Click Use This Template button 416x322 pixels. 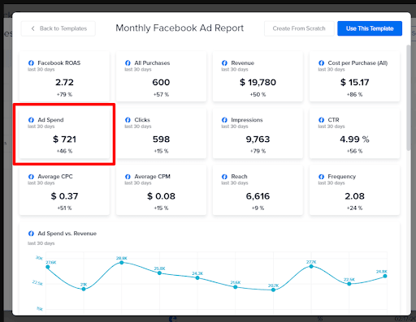pyautogui.click(x=370, y=28)
